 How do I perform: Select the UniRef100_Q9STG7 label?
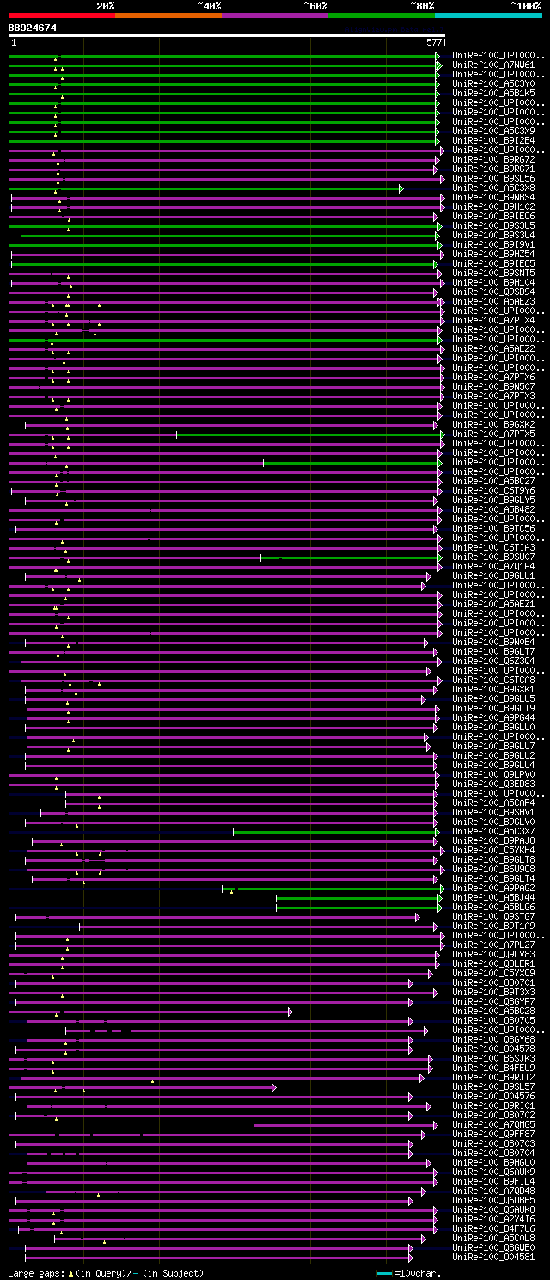point(493,917)
